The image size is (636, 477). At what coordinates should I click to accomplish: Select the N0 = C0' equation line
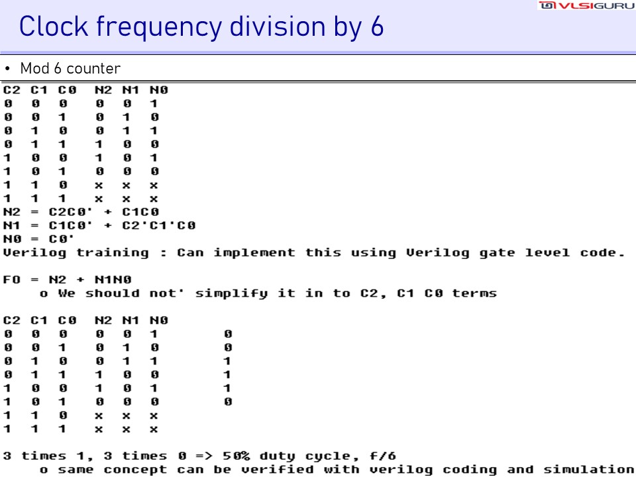coord(38,238)
